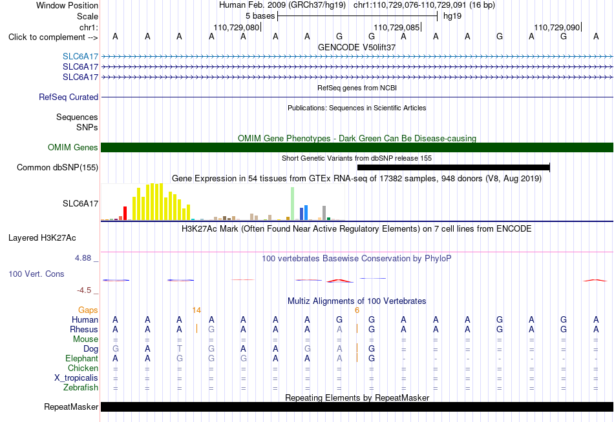Click the GENCODE V50lift37 track title

357,47
